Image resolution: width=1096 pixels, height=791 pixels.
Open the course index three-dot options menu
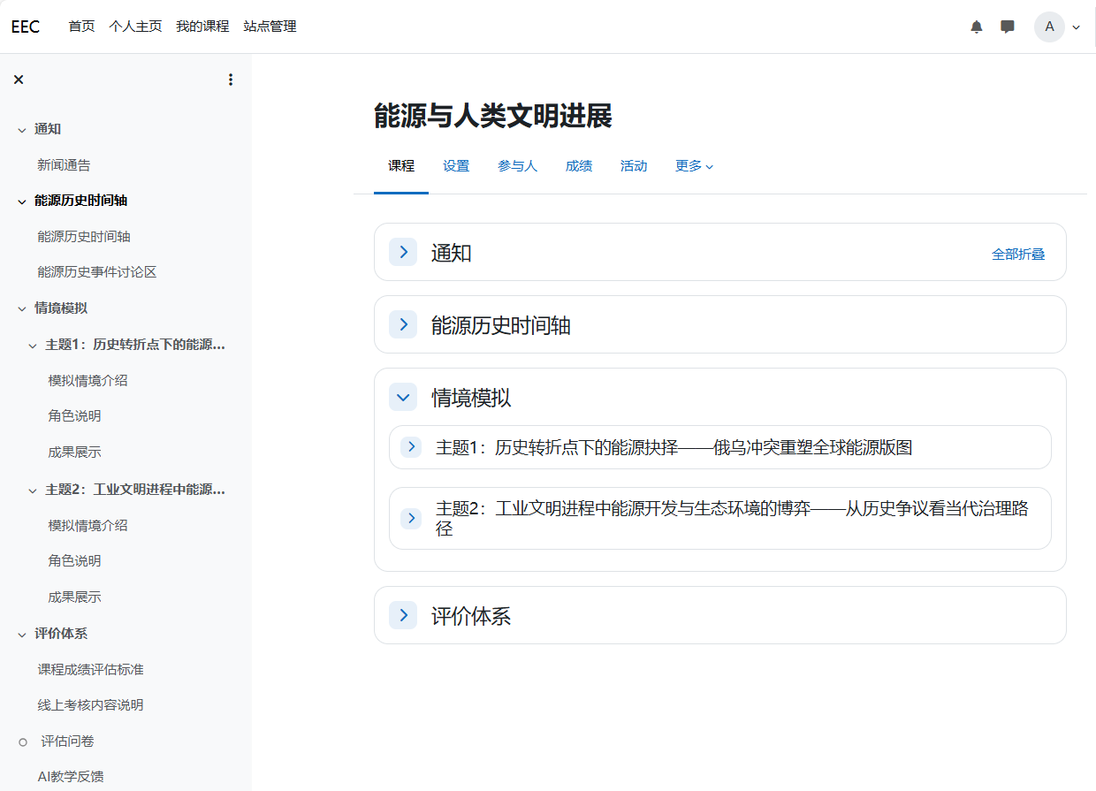click(x=231, y=80)
